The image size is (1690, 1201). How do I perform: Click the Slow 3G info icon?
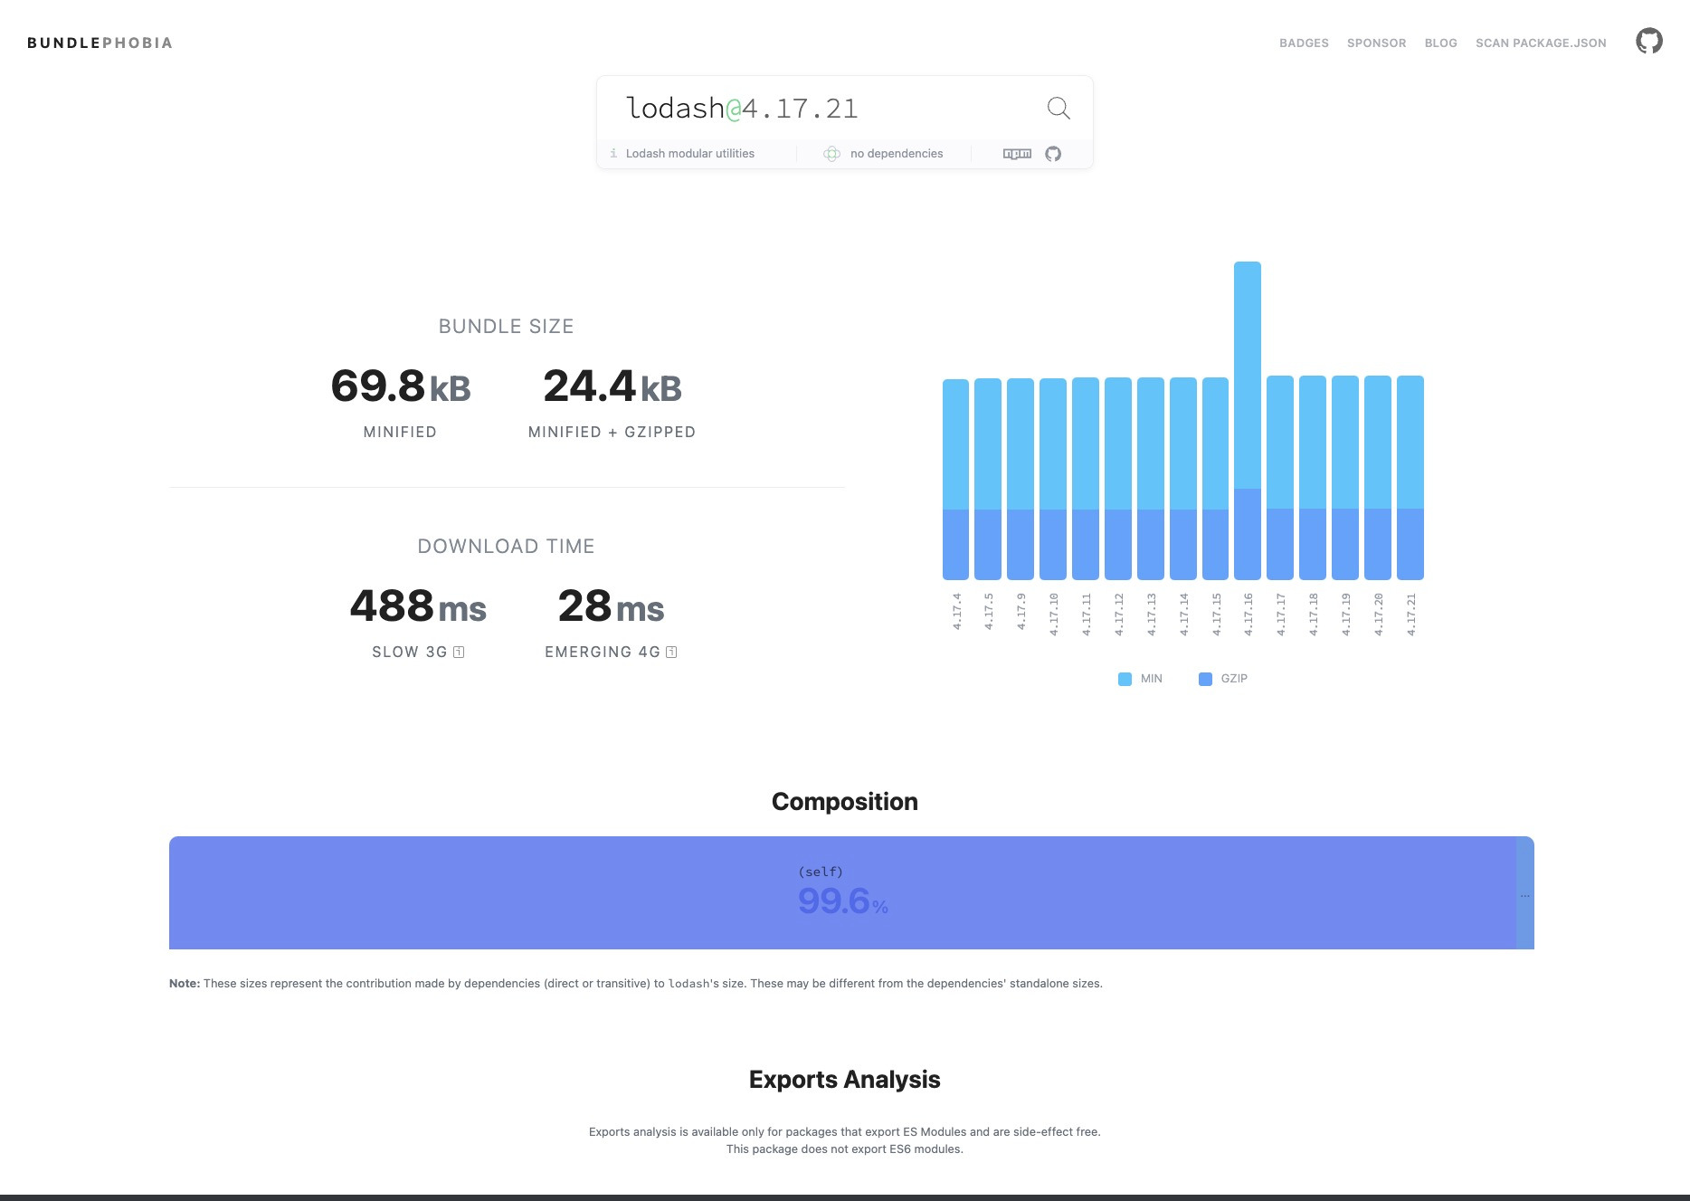pos(459,653)
